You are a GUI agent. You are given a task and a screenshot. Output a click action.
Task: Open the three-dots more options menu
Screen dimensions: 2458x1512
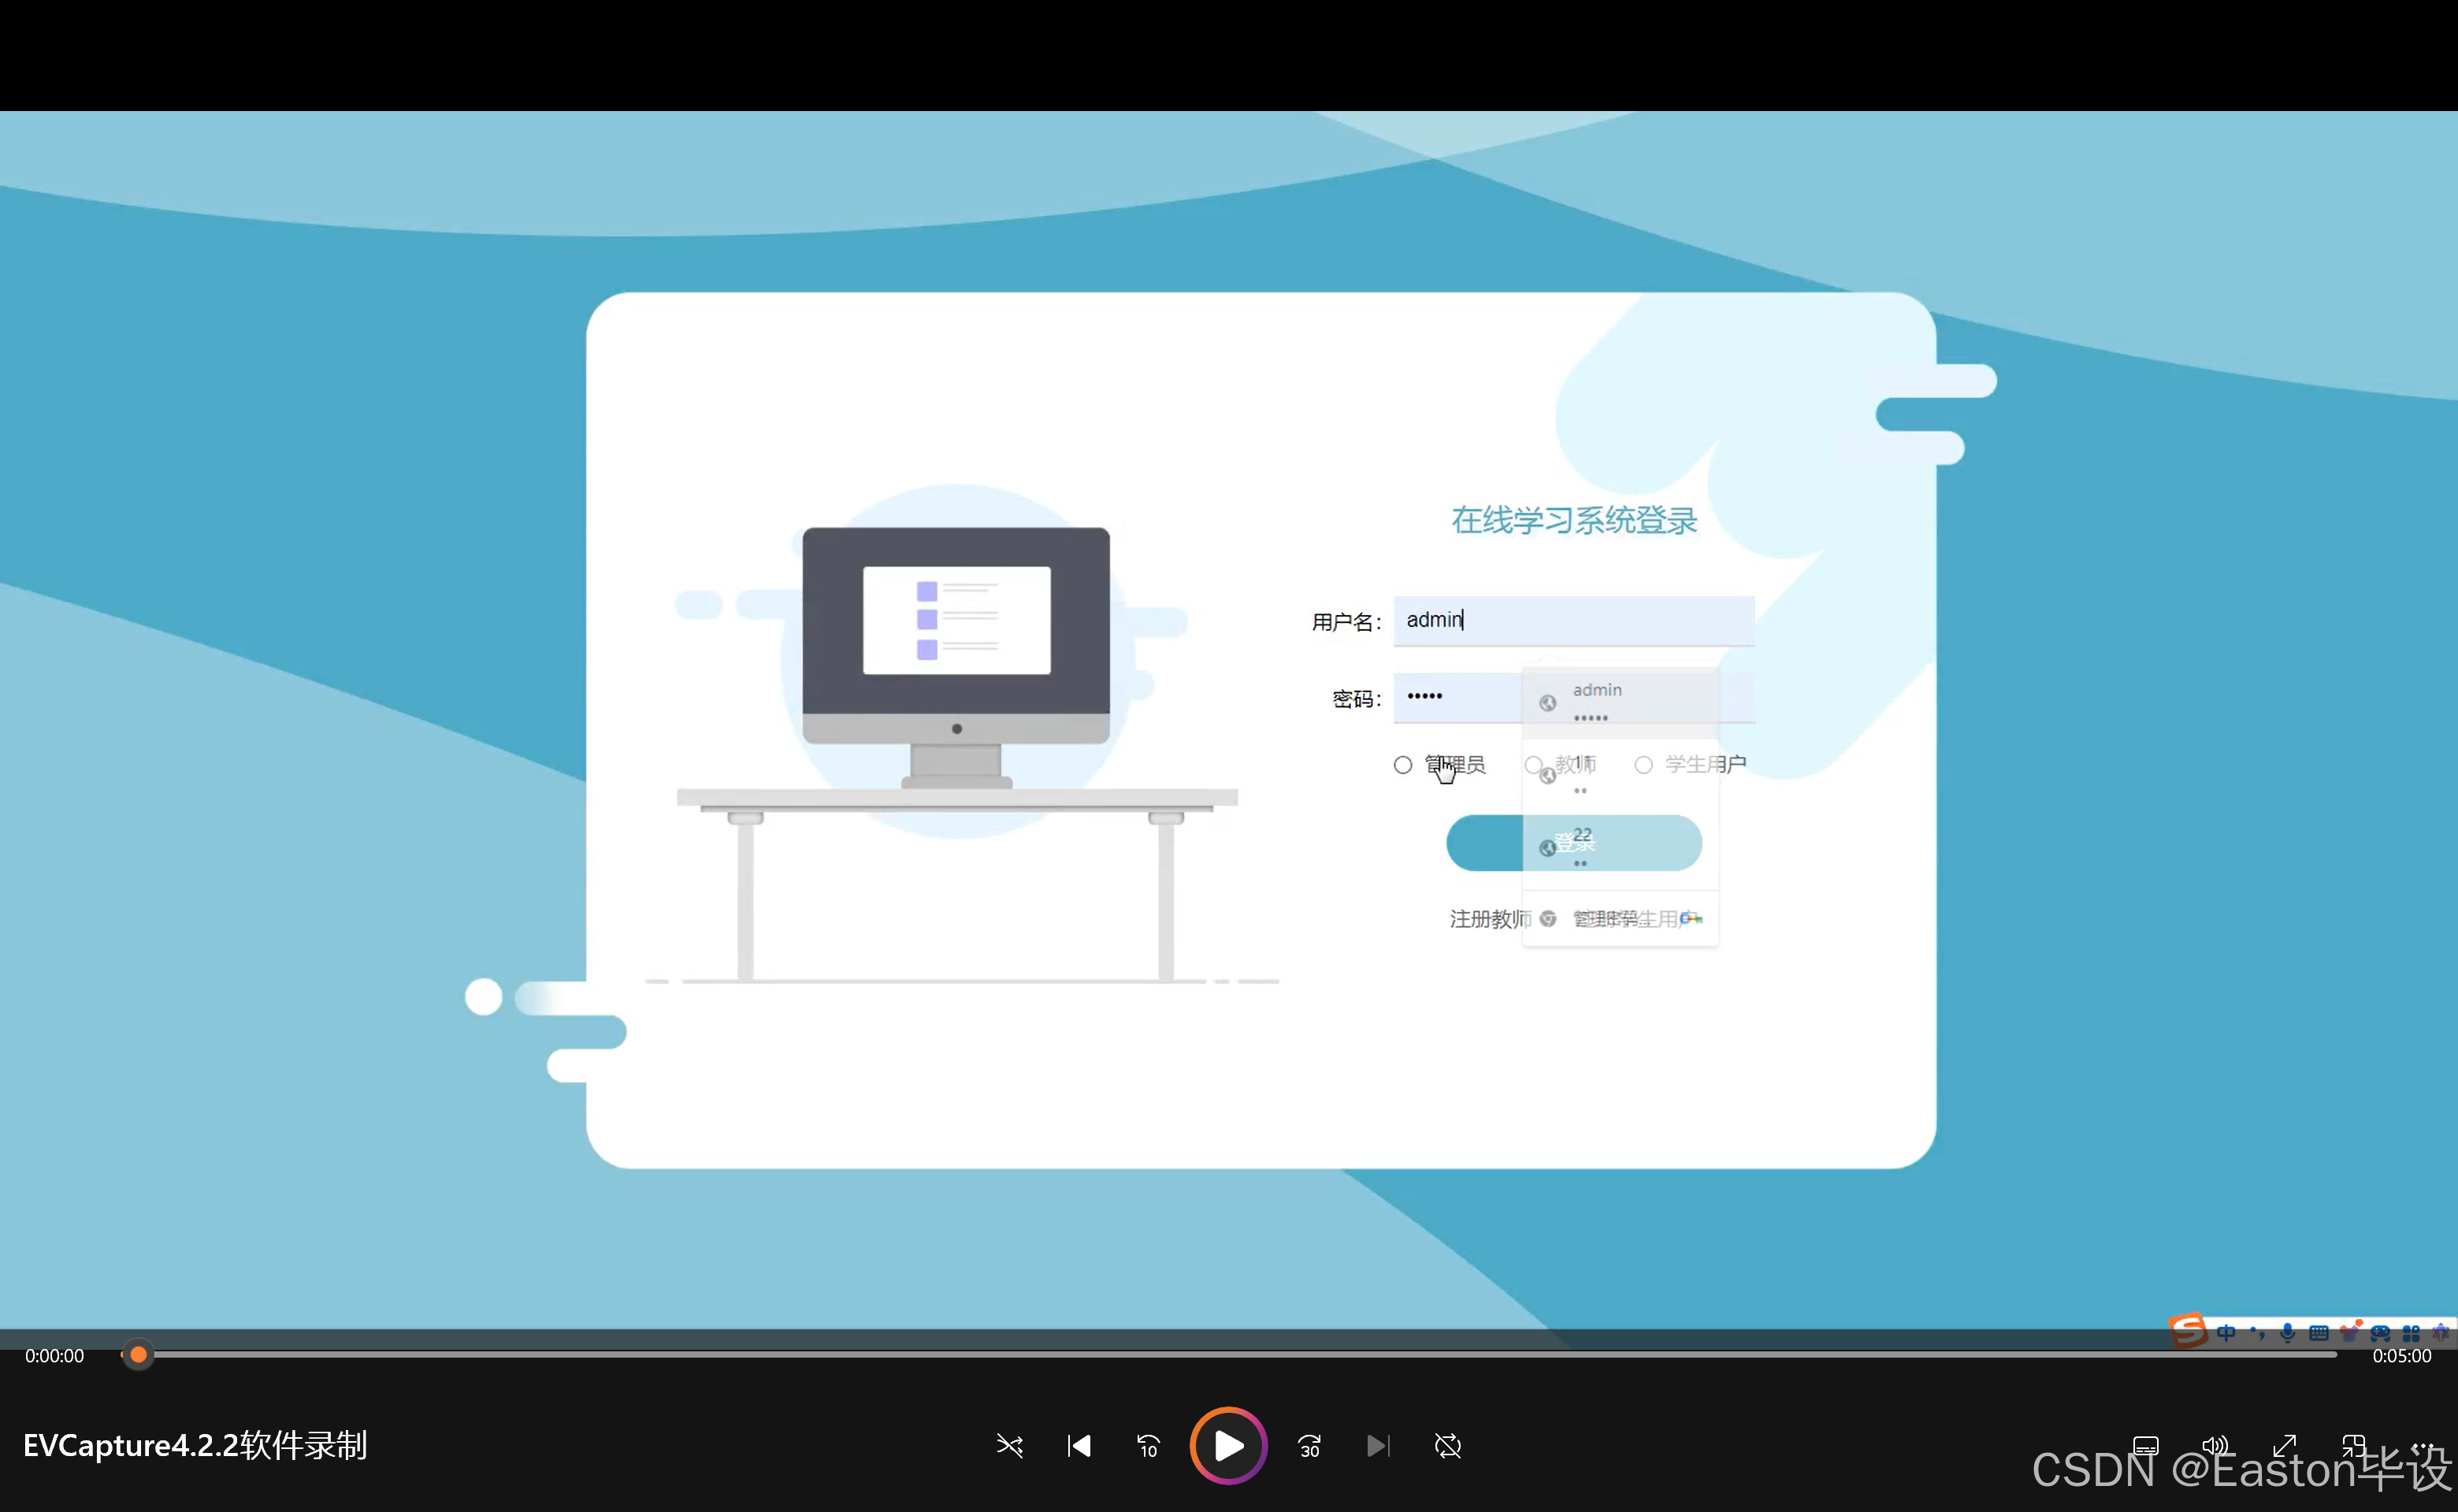[2422, 1446]
